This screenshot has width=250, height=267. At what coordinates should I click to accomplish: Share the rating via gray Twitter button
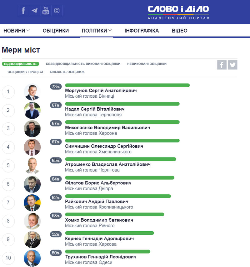click(232, 65)
